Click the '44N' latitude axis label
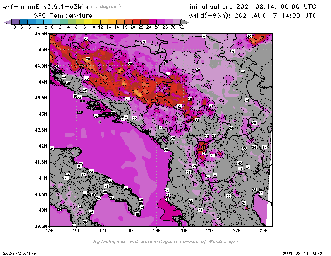331x256 pixels. click(x=43, y=82)
